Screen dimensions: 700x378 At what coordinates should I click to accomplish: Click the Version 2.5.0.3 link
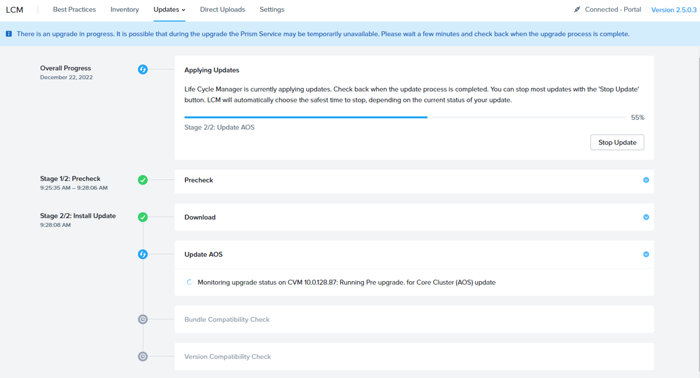pos(674,10)
